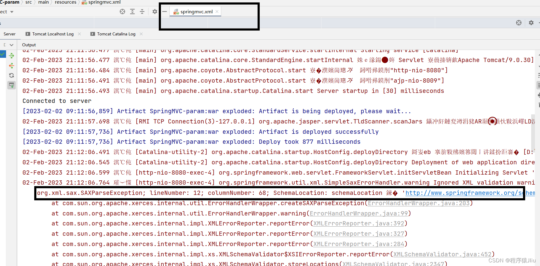
Task: Click FrameworkServlet.initServletBean log line
Action: click(278, 172)
